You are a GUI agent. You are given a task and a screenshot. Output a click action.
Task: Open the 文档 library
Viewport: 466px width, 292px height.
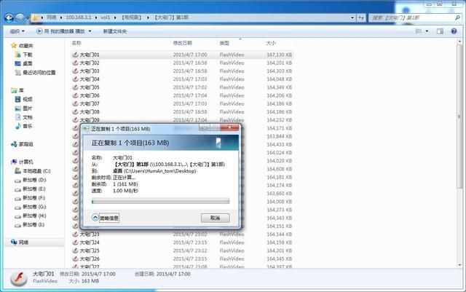(28, 117)
